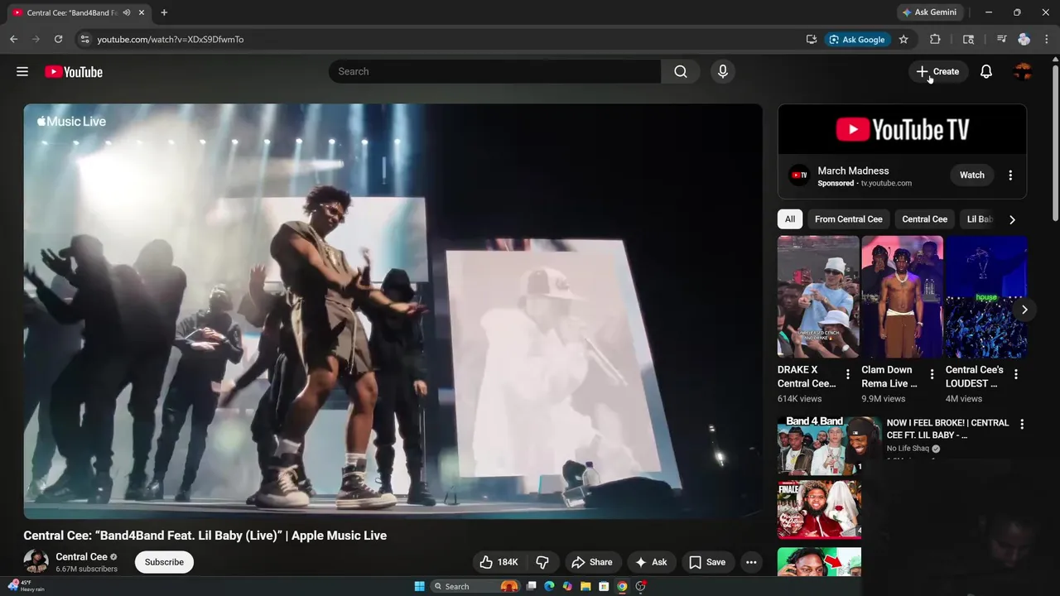The image size is (1060, 596).
Task: Open the Central Cee channel avatar
Action: point(36,562)
